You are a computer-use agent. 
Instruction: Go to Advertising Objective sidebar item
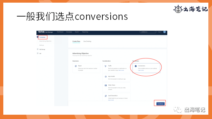[x=45, y=41]
